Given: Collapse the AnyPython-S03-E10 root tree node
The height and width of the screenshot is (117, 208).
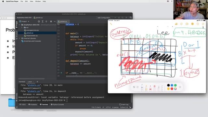Looking at the screenshot, I should [x=19, y=25].
